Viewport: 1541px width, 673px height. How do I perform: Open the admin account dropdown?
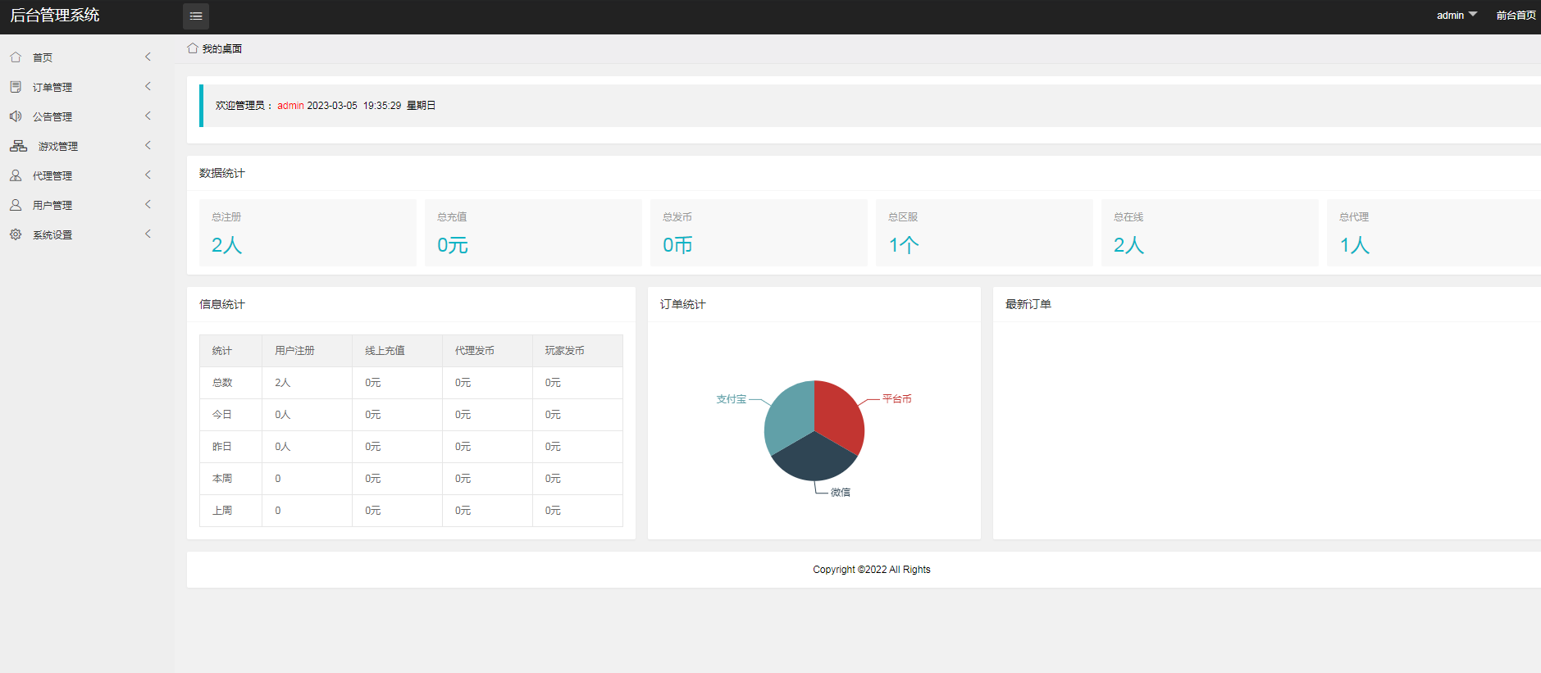tap(1457, 16)
